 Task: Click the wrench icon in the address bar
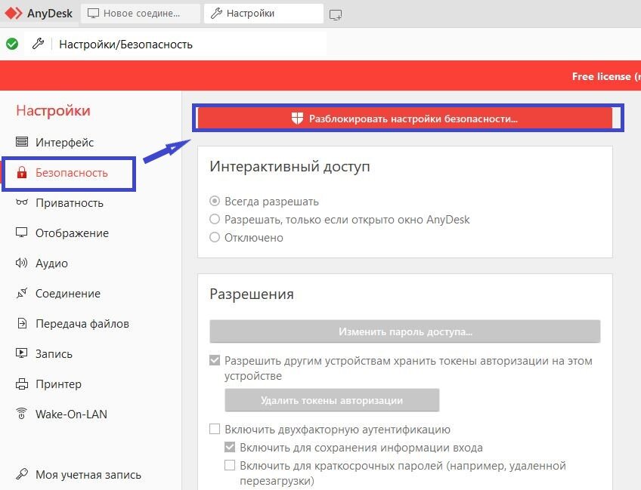pyautogui.click(x=38, y=44)
